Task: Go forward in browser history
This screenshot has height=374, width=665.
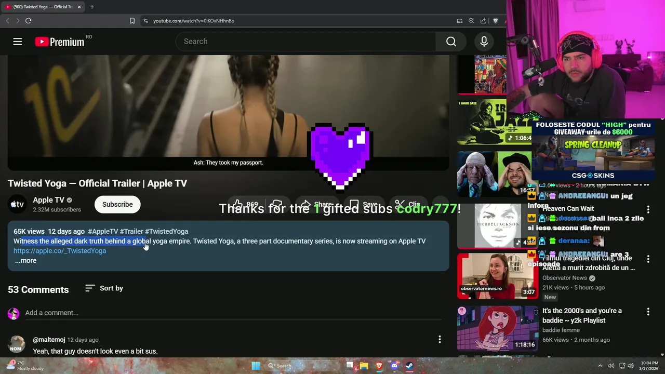Action: pos(18,21)
